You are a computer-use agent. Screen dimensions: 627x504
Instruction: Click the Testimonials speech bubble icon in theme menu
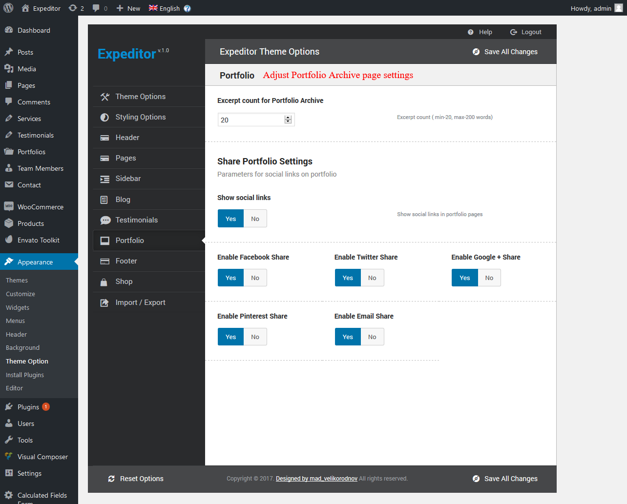click(x=105, y=220)
